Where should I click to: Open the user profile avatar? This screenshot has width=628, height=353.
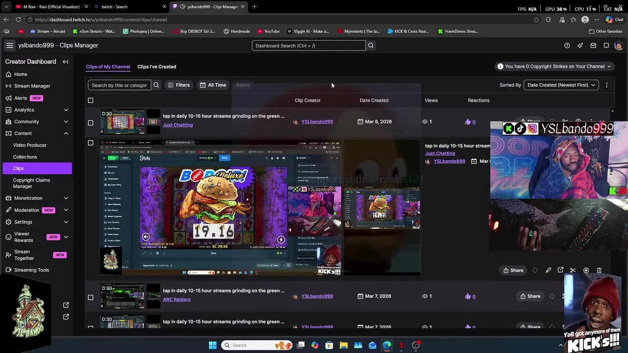tap(618, 46)
